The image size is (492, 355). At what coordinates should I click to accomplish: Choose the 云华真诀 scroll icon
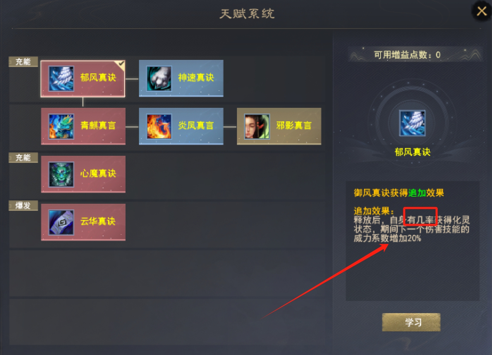tap(61, 222)
